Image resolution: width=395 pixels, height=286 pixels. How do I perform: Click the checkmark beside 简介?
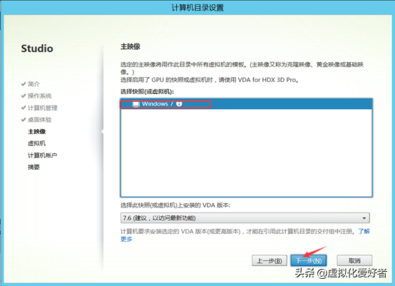(24, 83)
